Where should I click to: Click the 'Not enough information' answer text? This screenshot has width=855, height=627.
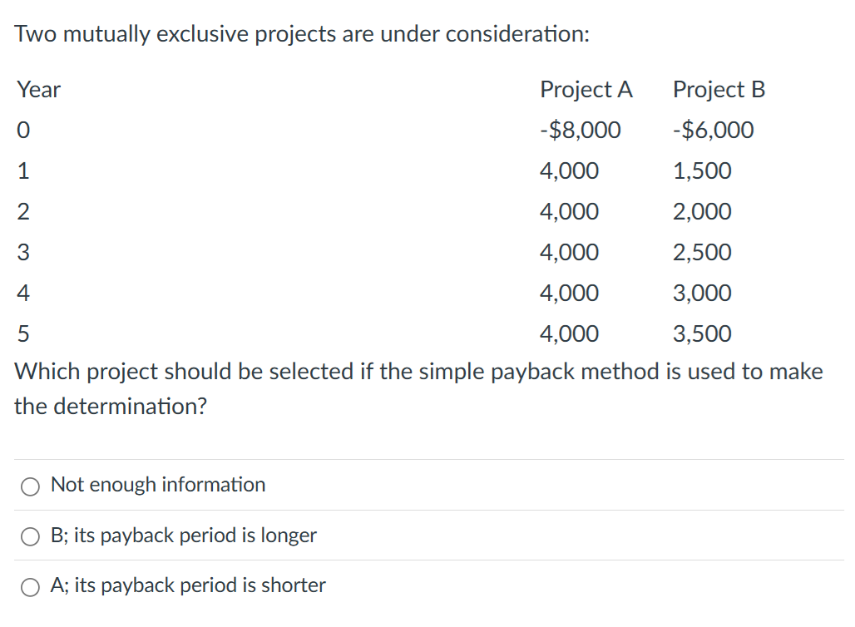click(157, 485)
